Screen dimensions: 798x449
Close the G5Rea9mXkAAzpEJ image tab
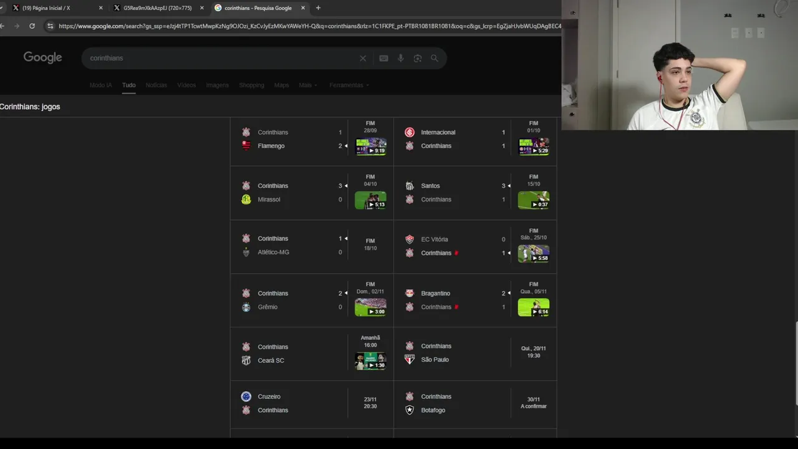[201, 8]
